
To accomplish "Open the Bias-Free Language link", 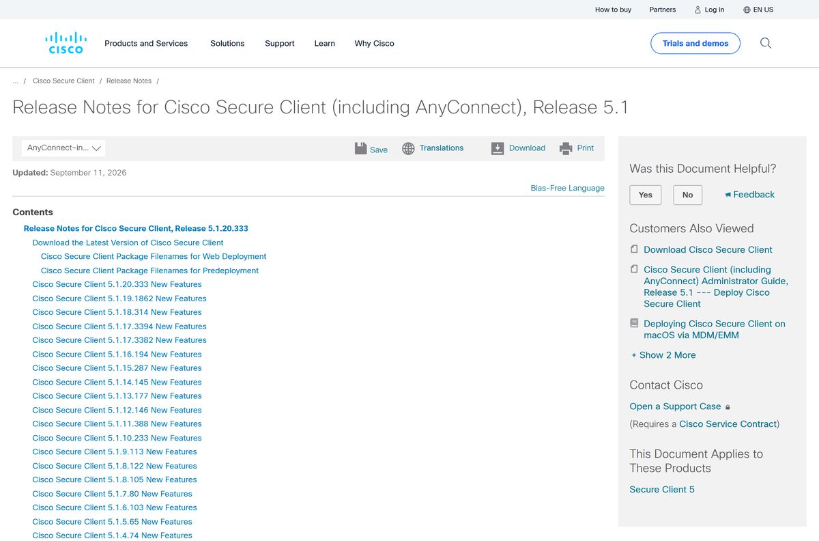I will (568, 188).
